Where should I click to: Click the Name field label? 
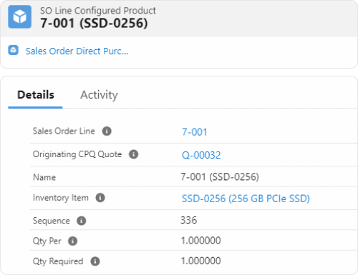click(44, 177)
